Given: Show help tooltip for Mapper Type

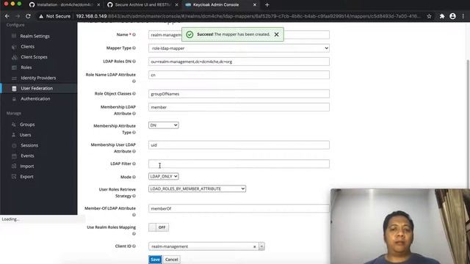Looking at the screenshot, I should pyautogui.click(x=134, y=48).
